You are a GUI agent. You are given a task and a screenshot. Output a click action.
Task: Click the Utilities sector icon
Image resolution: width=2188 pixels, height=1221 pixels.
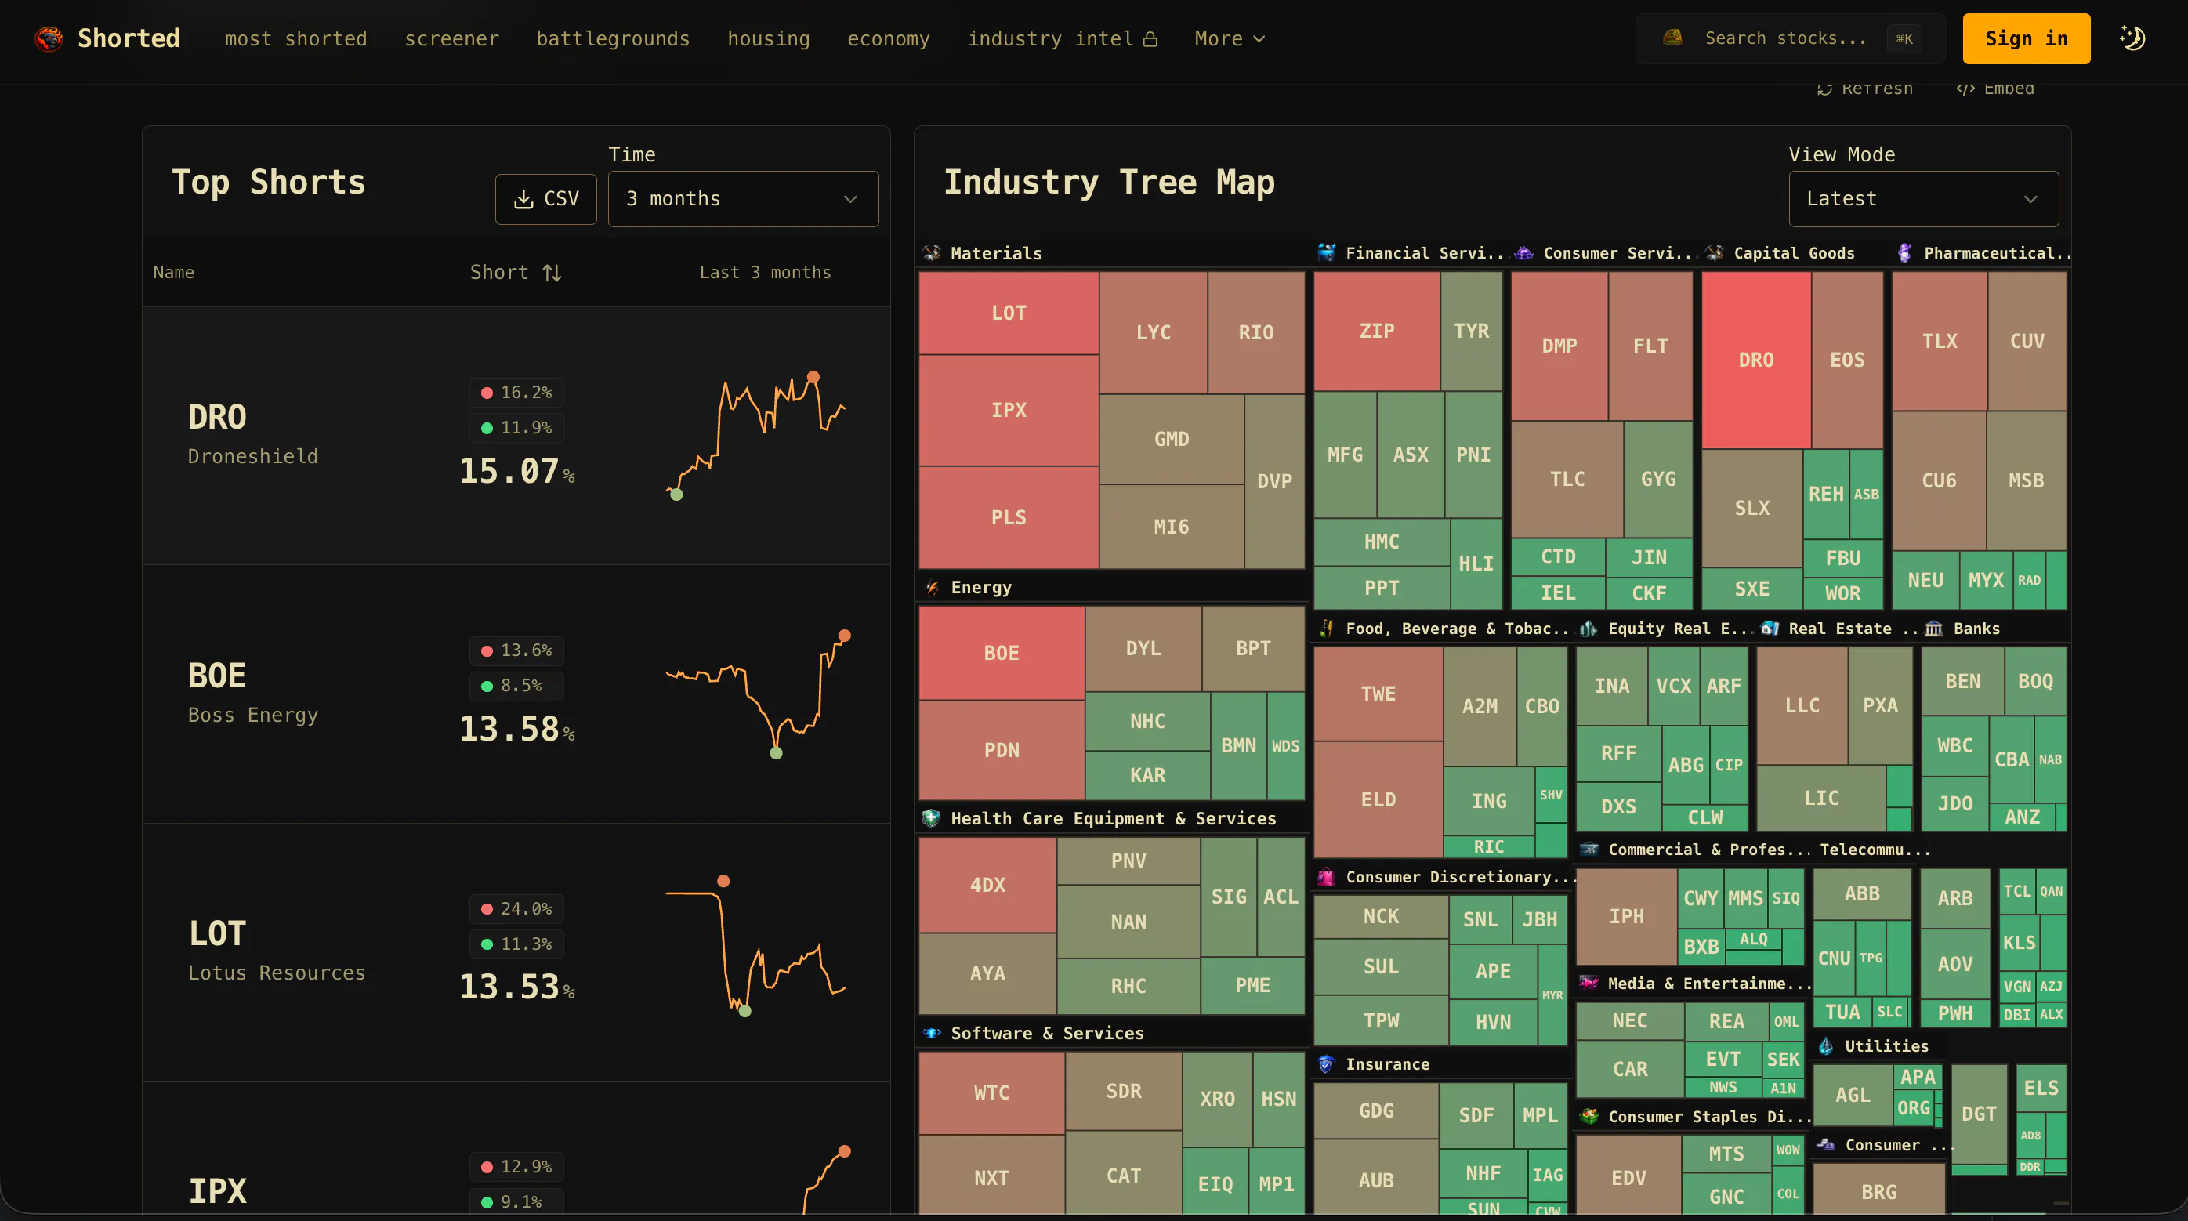click(x=1825, y=1046)
